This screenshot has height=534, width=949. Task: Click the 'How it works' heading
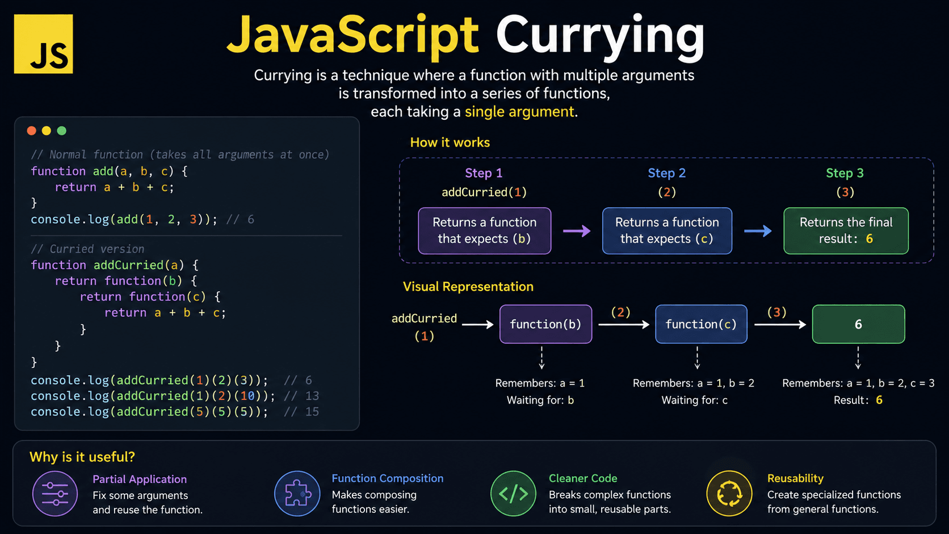point(450,142)
